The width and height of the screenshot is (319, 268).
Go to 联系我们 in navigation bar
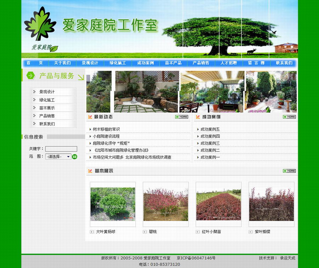(284, 63)
